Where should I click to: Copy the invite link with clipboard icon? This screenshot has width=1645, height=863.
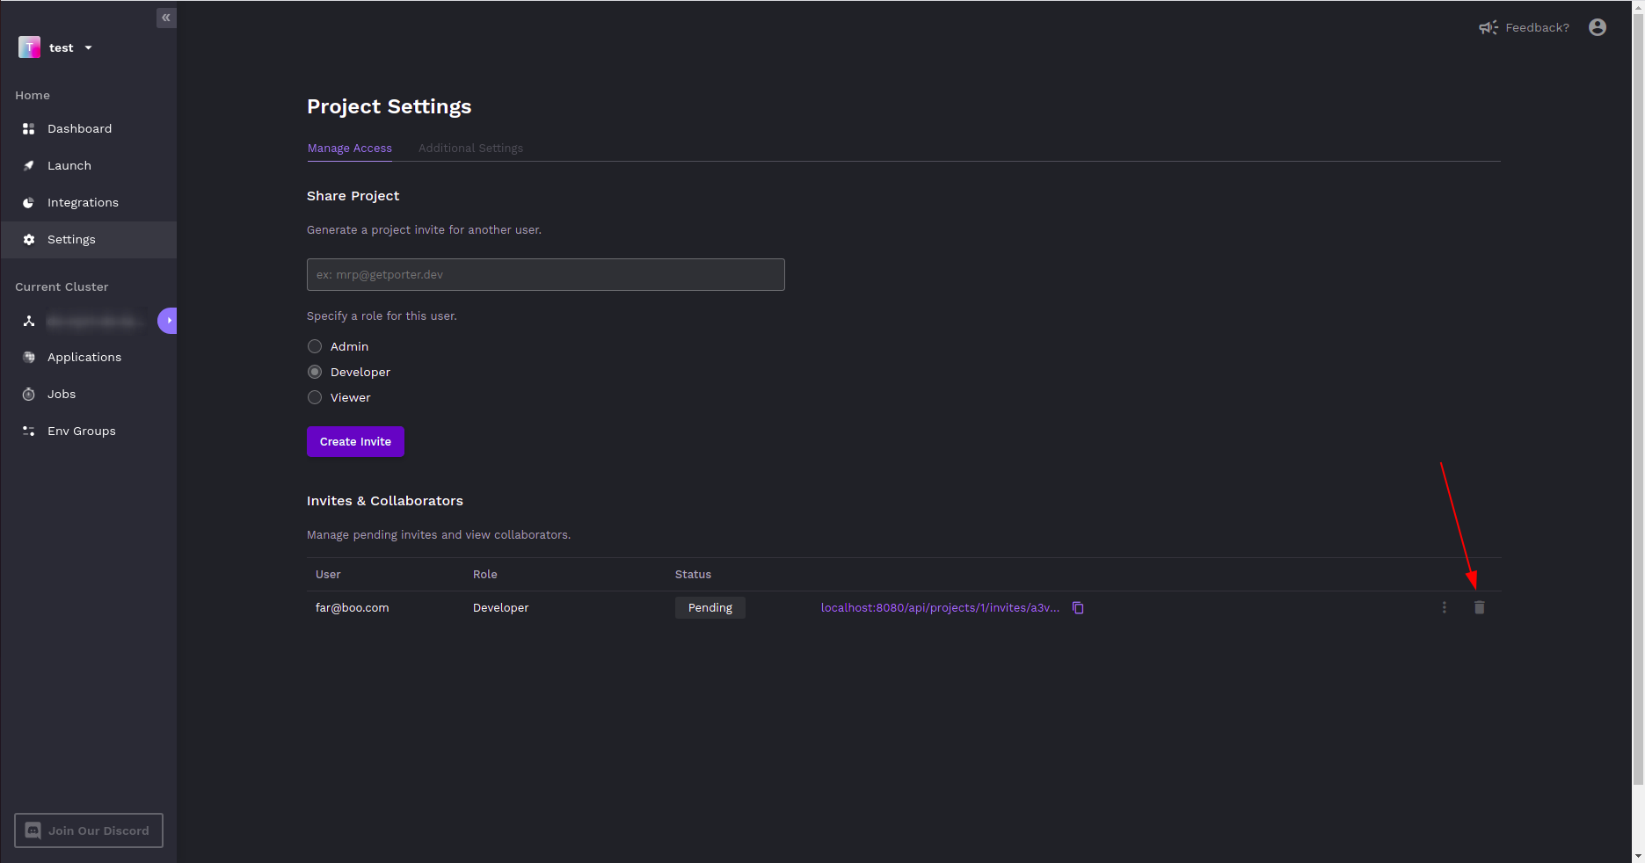point(1078,608)
